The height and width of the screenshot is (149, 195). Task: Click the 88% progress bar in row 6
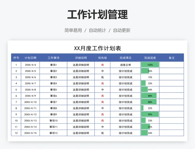pos(149,96)
